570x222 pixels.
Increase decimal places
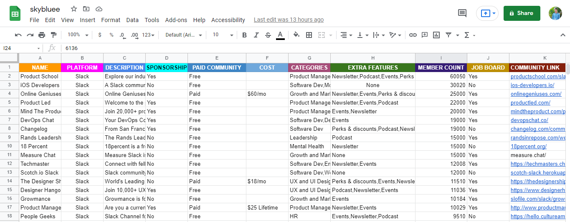tap(134, 35)
